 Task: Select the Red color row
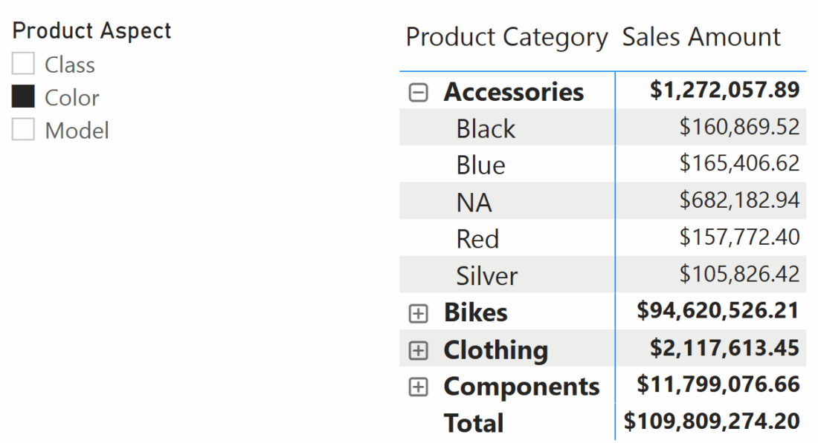(x=602, y=238)
